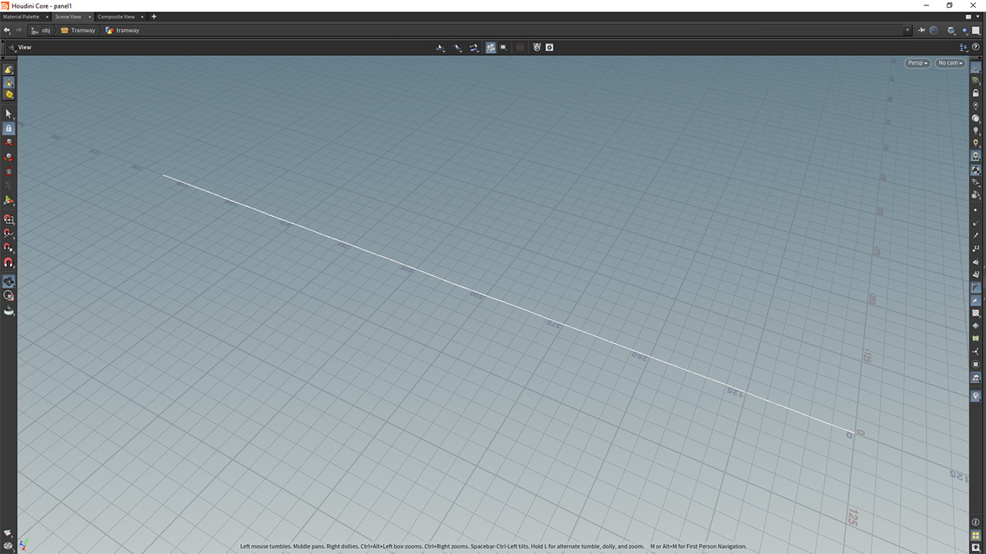Activate the Render Region tool

pos(8,295)
